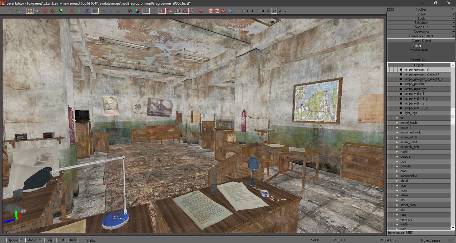The width and height of the screenshot is (456, 243).
Task: Click object list scrollbar up arrow
Action: 453,65
